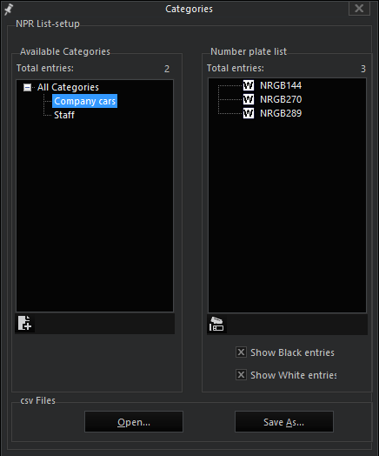Image resolution: width=379 pixels, height=456 pixels.
Task: Click the pin icon in the title bar
Action: coord(9,10)
